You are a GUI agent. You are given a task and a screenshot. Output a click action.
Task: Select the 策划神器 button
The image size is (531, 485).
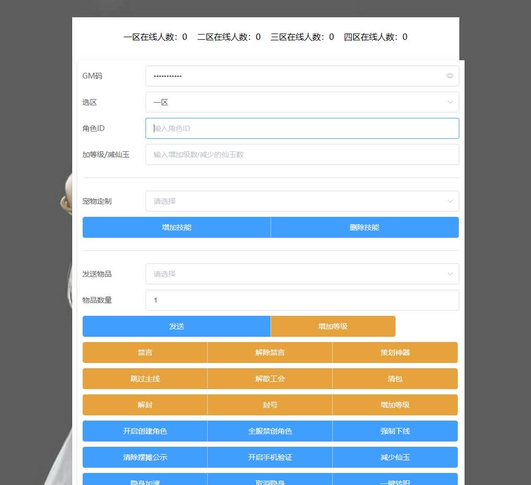(x=395, y=352)
